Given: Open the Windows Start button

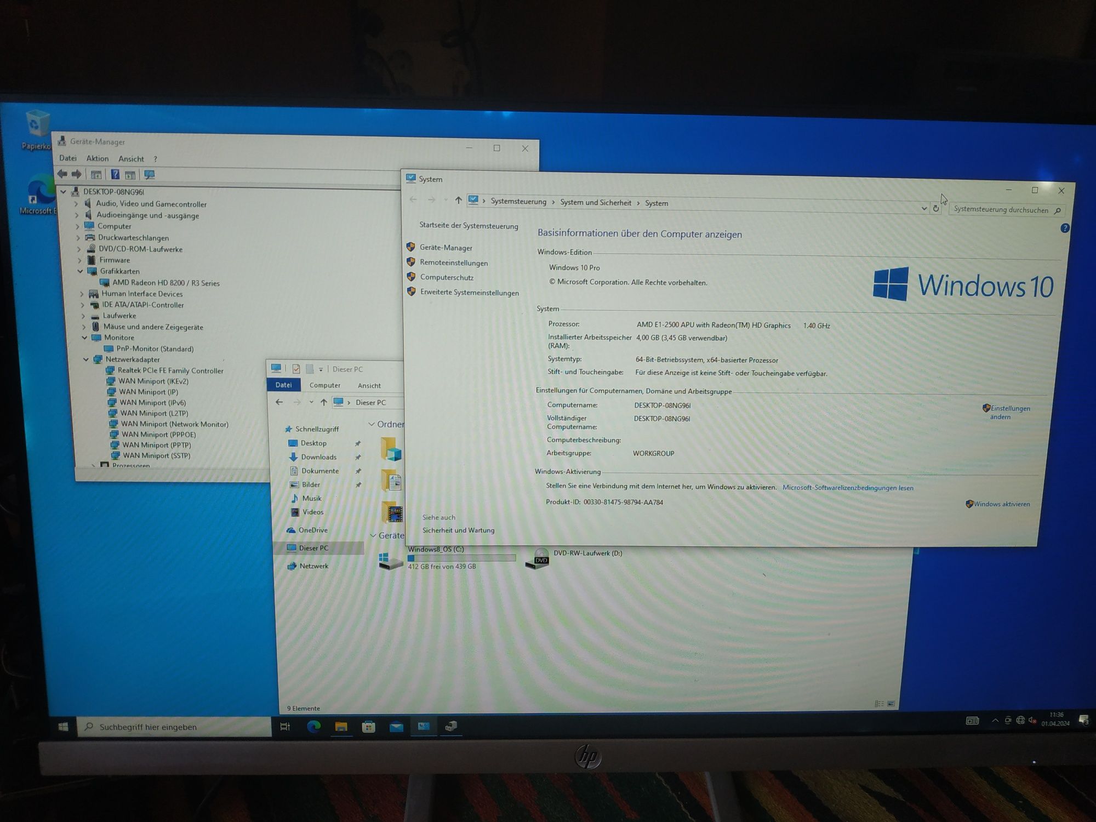Looking at the screenshot, I should coord(63,727).
